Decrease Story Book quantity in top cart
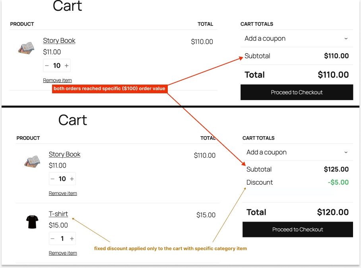361x268 pixels. 47,65
